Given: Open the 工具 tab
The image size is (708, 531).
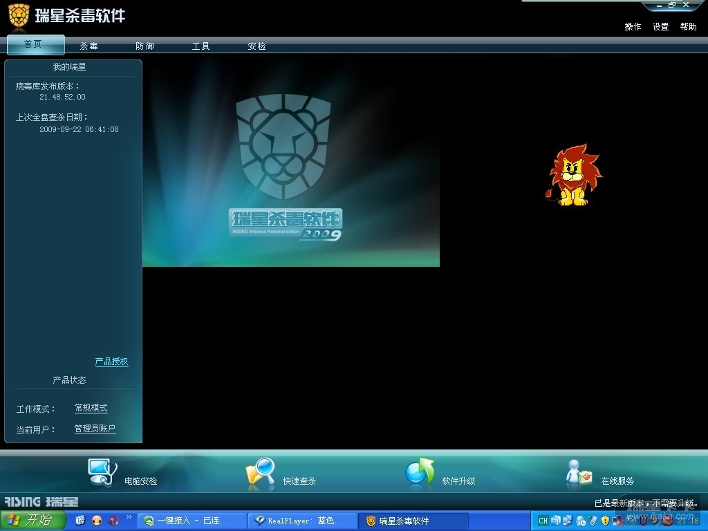Looking at the screenshot, I should pos(201,46).
